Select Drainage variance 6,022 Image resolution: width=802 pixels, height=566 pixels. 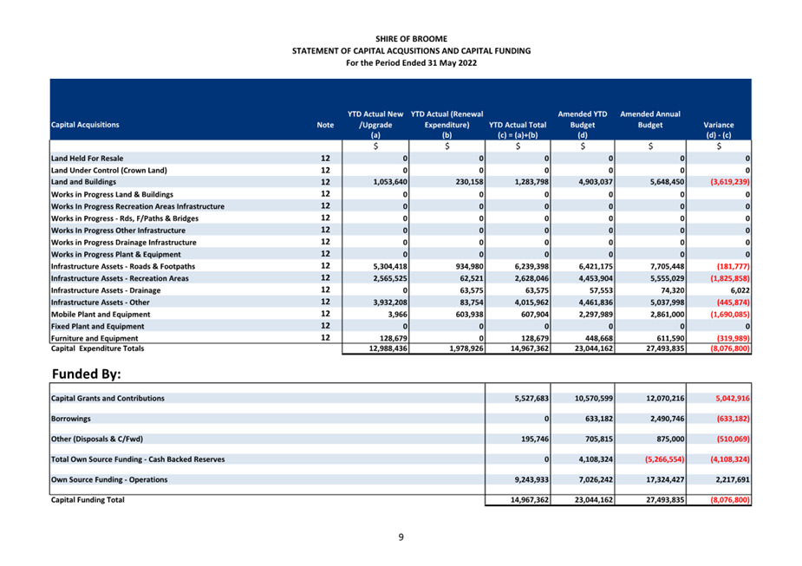tap(740, 290)
